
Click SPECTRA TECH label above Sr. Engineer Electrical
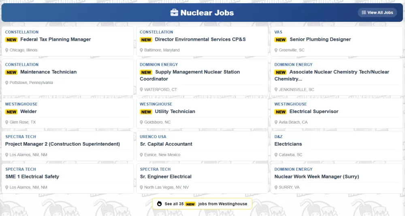(x=155, y=170)
